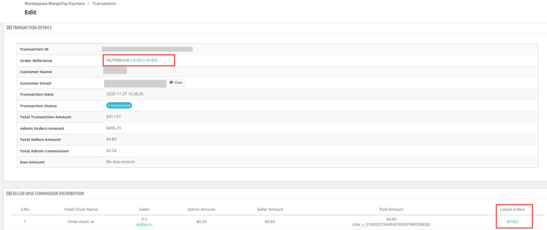The width and height of the screenshot is (547, 230).
Task: Click the Linked orders column header
Action: pyautogui.click(x=512, y=209)
